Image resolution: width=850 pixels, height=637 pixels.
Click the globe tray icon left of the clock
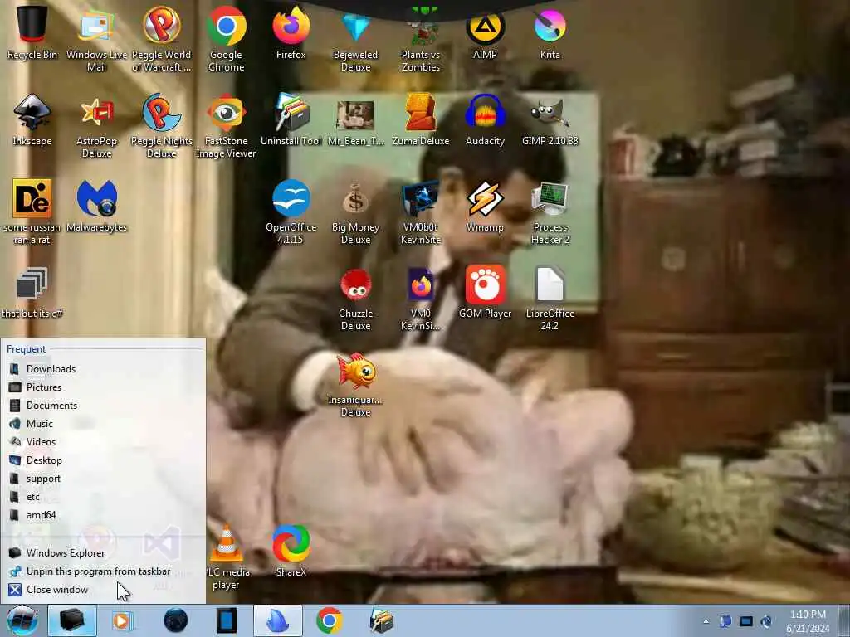click(x=766, y=621)
